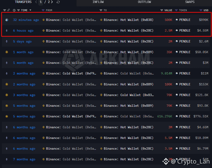Click the $3M USD amount
Screen dimensions: 212x168
click(205, 63)
